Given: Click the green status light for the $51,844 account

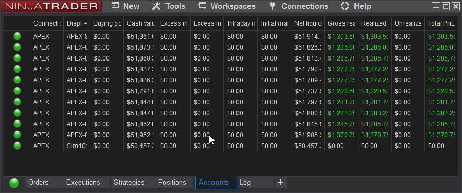Looking at the screenshot, I should (17, 102).
